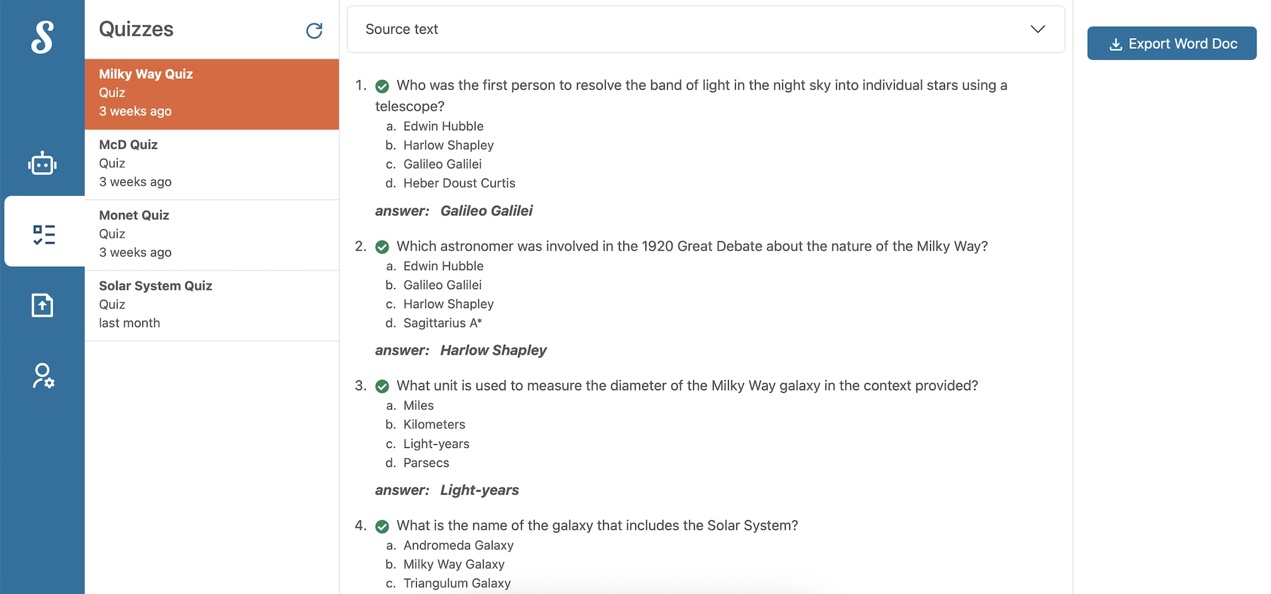Refresh the Quizzes list
The height and width of the screenshot is (594, 1271).
click(x=314, y=30)
